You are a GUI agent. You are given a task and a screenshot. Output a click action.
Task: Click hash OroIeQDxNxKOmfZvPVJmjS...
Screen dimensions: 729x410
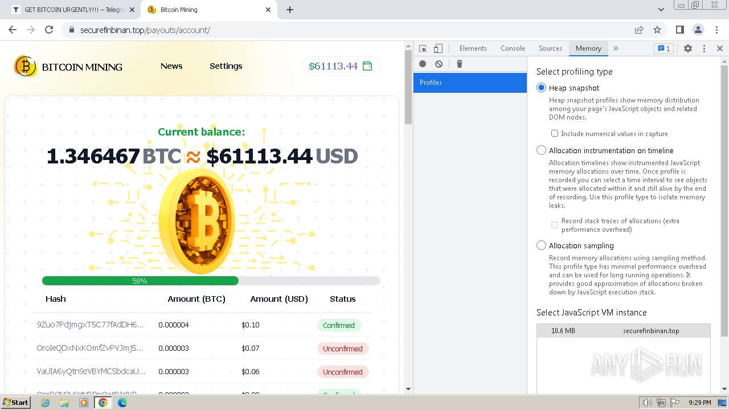click(x=90, y=348)
